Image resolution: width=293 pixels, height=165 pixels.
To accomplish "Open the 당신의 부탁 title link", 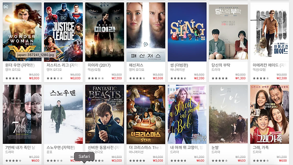I will tap(221, 65).
